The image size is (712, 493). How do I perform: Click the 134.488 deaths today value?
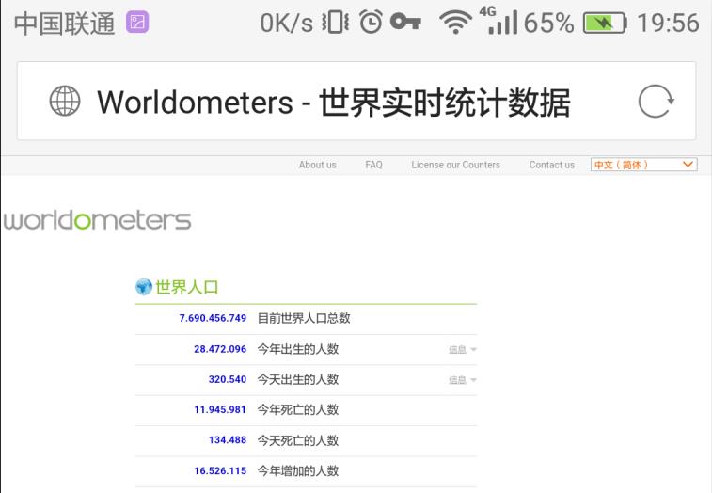tap(227, 440)
